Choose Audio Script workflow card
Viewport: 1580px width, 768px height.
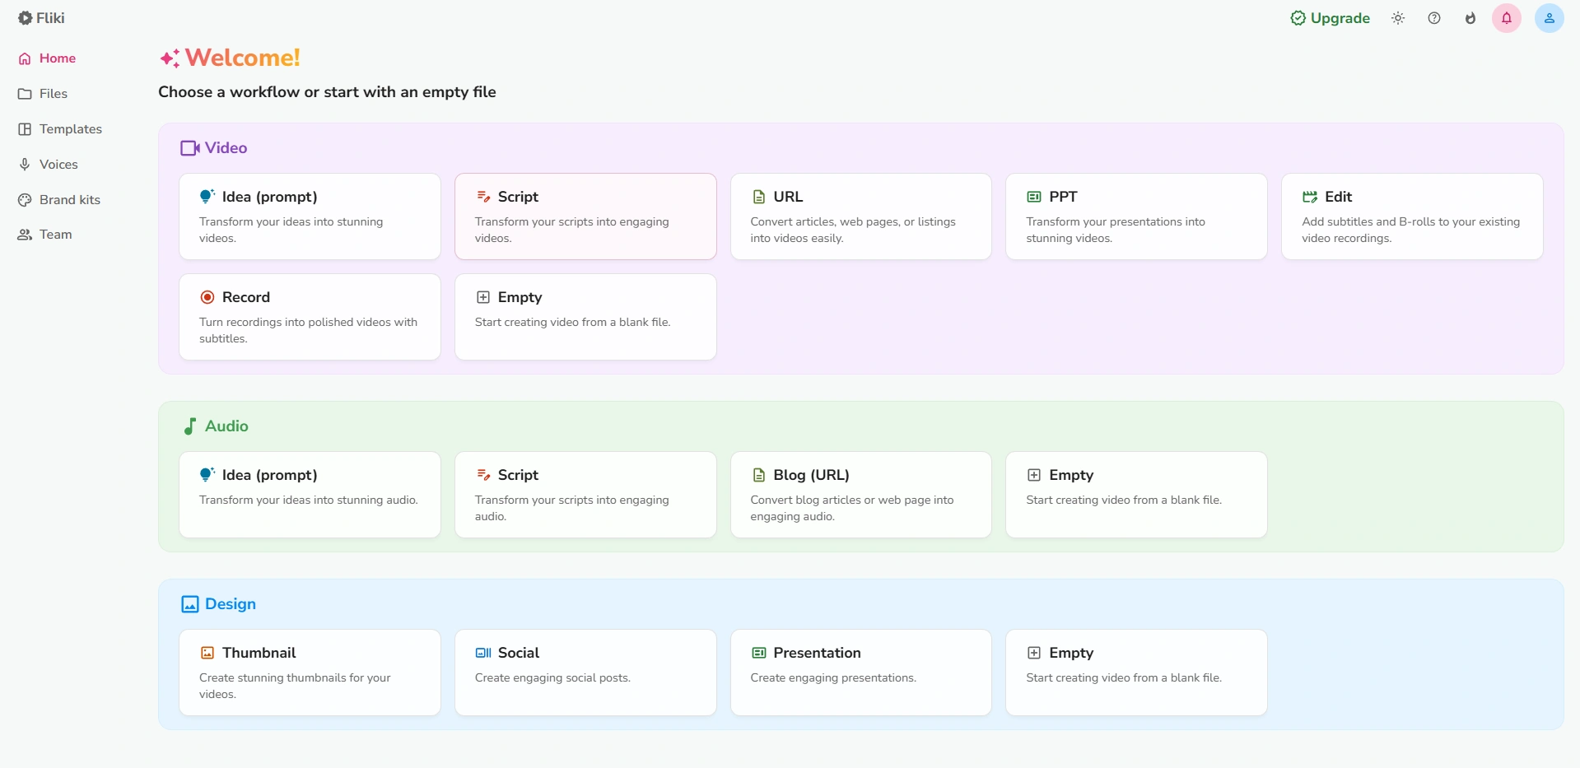tap(585, 495)
